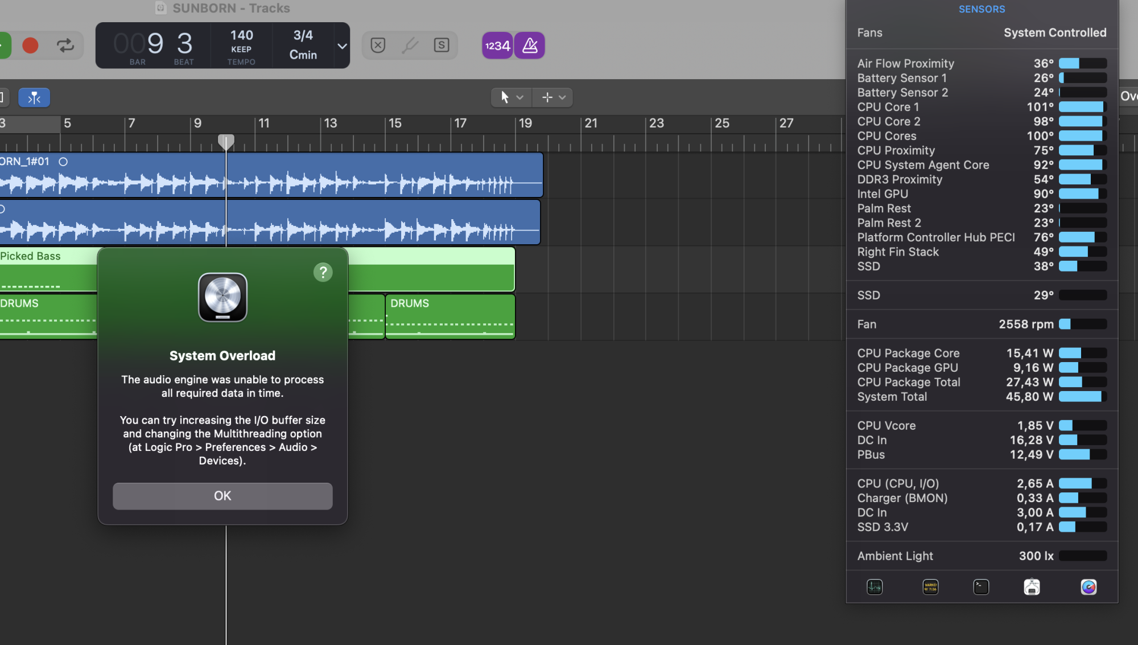This screenshot has width=1138, height=645.
Task: Toggle the Cycle loop button
Action: point(65,46)
